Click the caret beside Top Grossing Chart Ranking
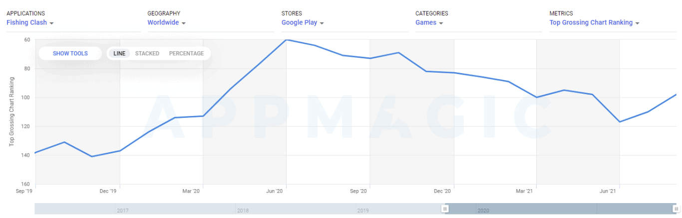This screenshot has height=218, width=682. (638, 23)
